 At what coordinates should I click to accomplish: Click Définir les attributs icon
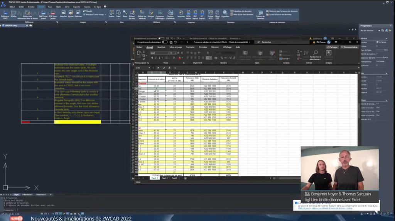pos(142,15)
